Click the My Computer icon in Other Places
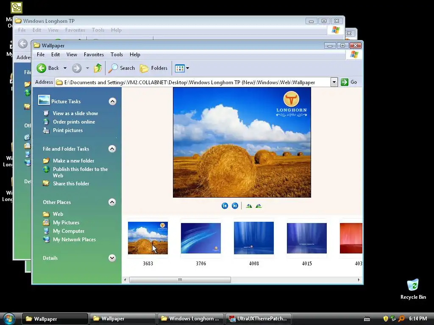 tap(46, 231)
